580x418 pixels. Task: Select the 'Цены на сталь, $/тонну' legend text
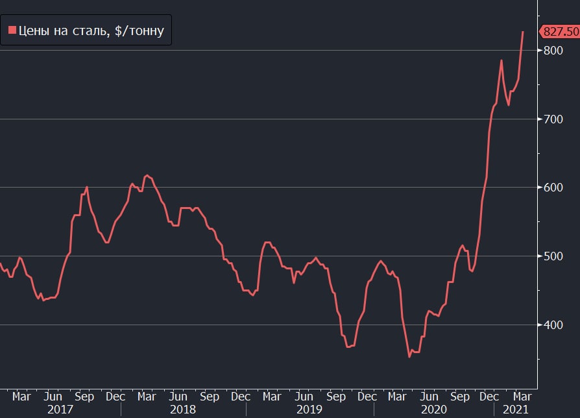91,31
